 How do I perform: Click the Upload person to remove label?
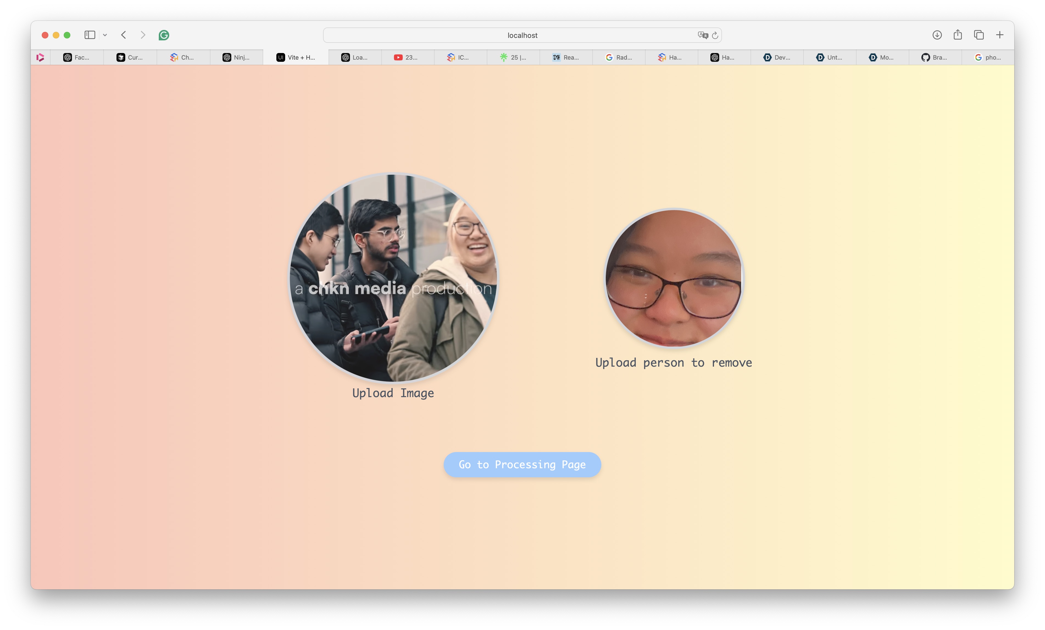(x=674, y=363)
